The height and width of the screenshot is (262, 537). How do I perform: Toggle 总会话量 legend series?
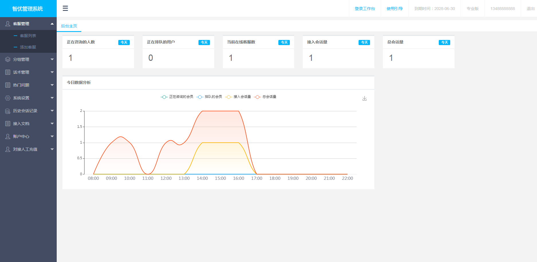point(265,97)
